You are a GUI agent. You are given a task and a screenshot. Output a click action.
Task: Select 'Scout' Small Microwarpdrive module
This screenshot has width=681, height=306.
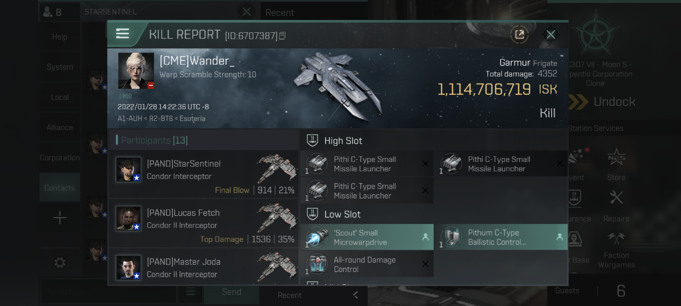(367, 237)
